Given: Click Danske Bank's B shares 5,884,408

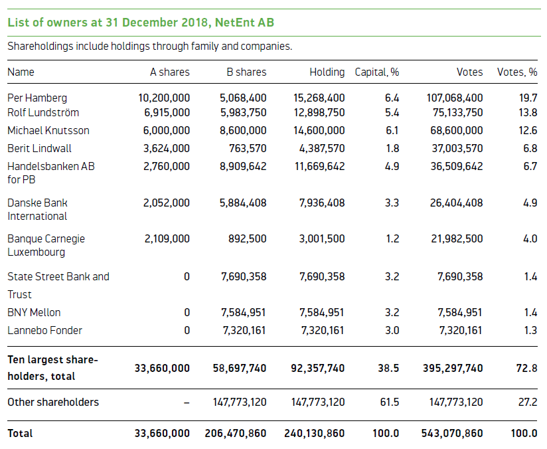Looking at the screenshot, I should tap(243, 203).
